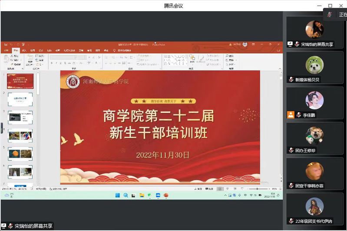347x231 pixels.
Task: Click mic status icon next to 团办王修珍
Action: click(291, 150)
